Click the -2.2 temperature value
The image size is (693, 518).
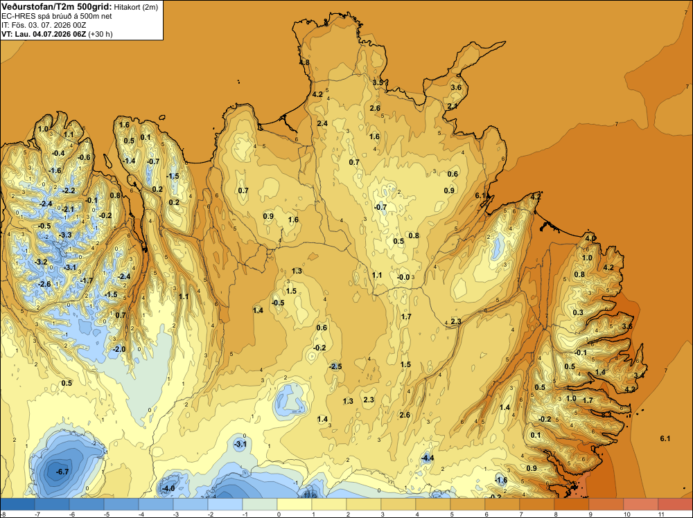pos(69,190)
